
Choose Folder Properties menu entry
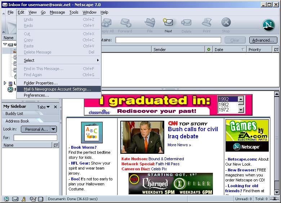click(59, 83)
